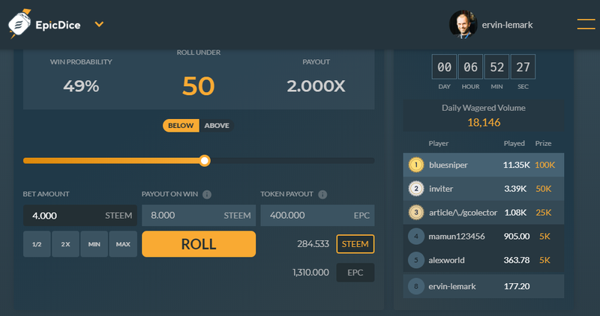Click the rank 4 badge next to mamun123456
The width and height of the screenshot is (600, 316).
coord(416,236)
